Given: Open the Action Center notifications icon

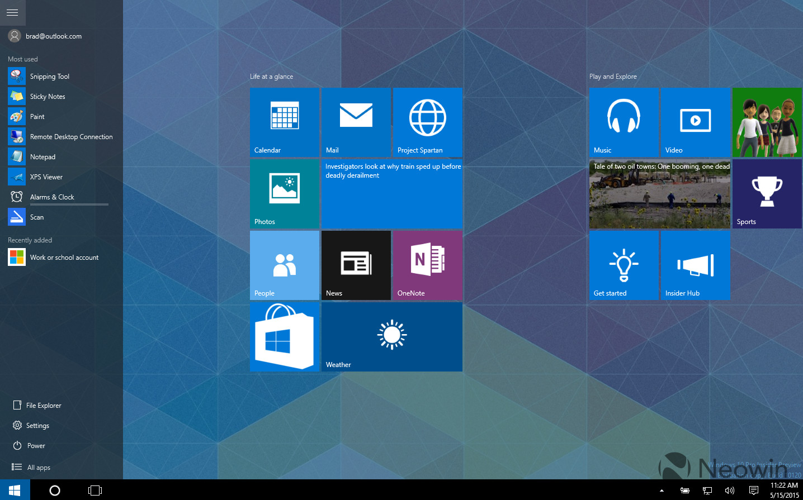Looking at the screenshot, I should coord(753,491).
